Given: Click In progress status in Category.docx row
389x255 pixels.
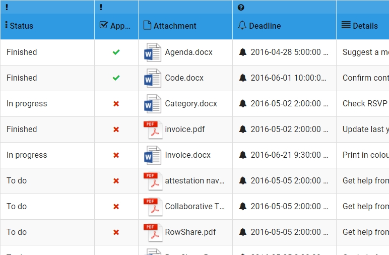Looking at the screenshot, I should click(x=27, y=104).
